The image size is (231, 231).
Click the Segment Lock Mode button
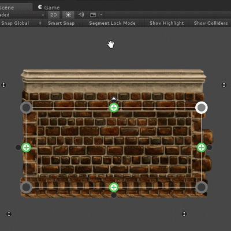point(112,23)
